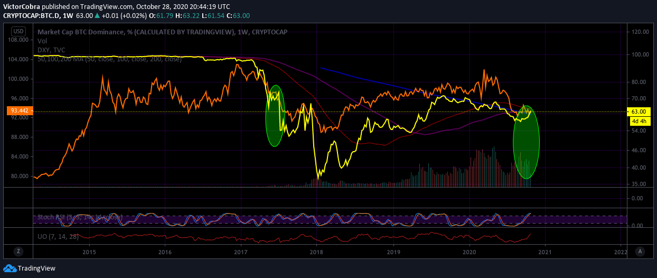Click the 2015 time axis label
The image size is (657, 278).
(89, 252)
